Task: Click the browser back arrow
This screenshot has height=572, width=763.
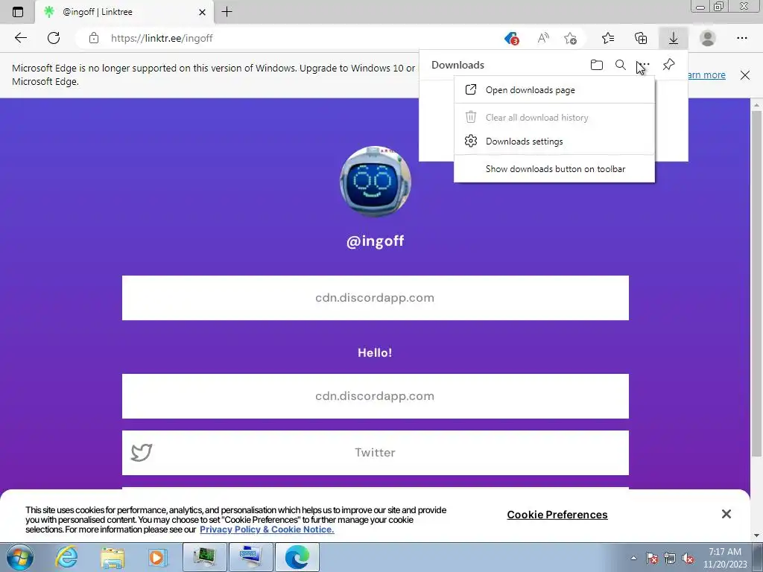Action: [20, 38]
